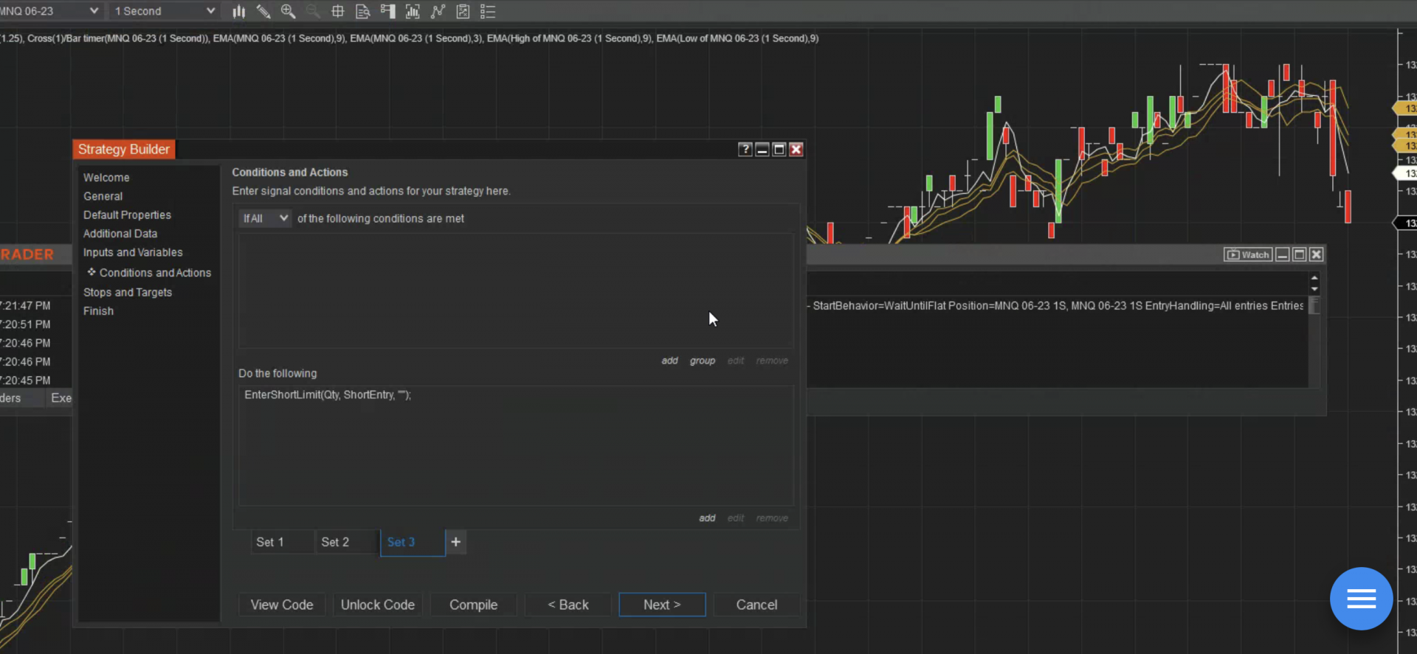Image resolution: width=1417 pixels, height=654 pixels.
Task: Open the MNQ 06-23 instrument dropdown
Action: point(50,11)
